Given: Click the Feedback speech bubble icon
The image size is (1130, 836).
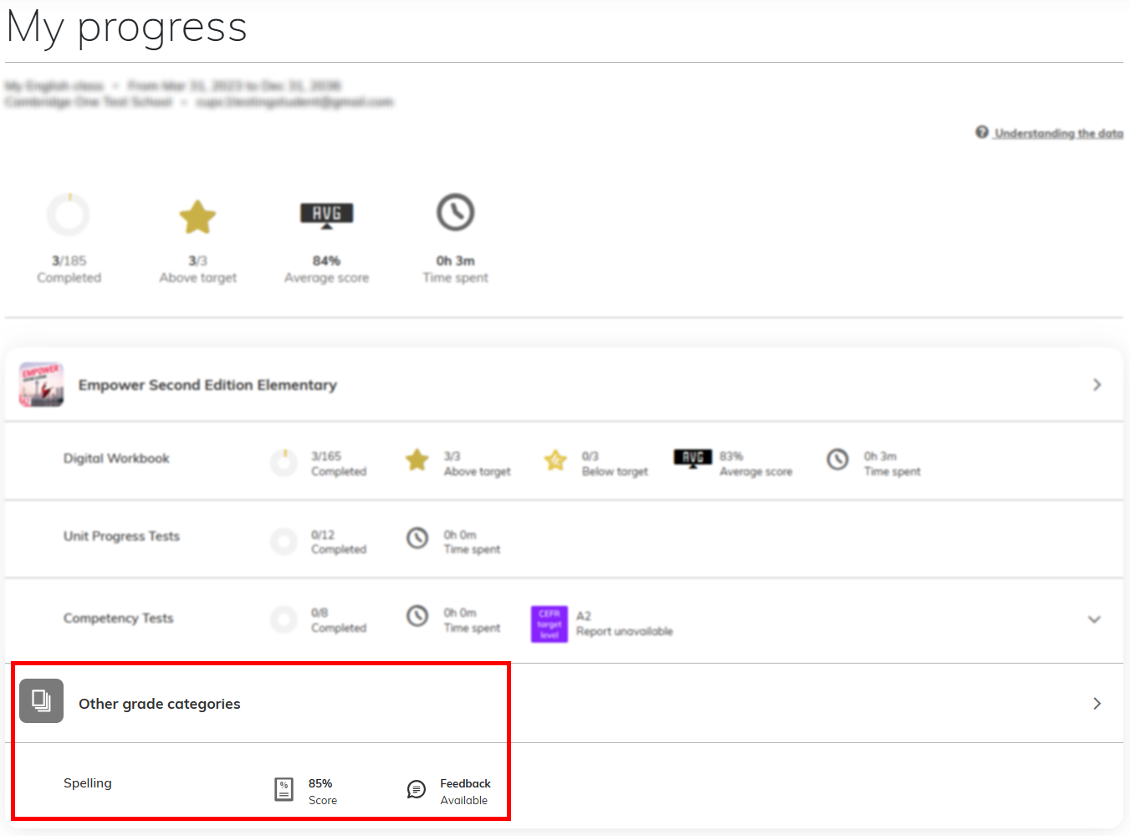Looking at the screenshot, I should point(417,789).
